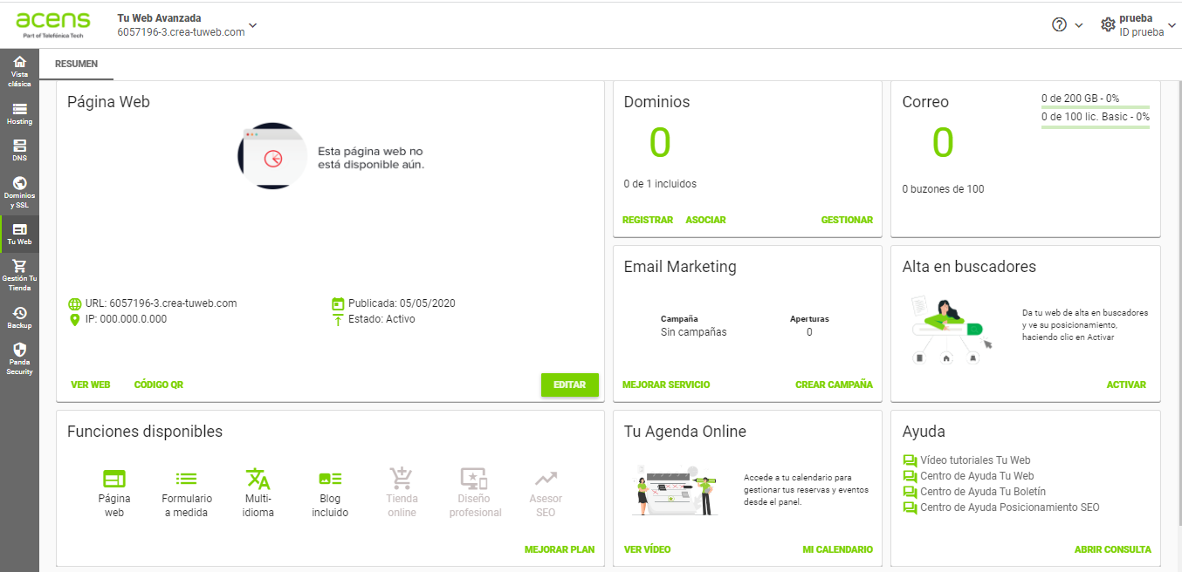
Task: Go to the DNS sidebar section
Action: [x=19, y=151]
